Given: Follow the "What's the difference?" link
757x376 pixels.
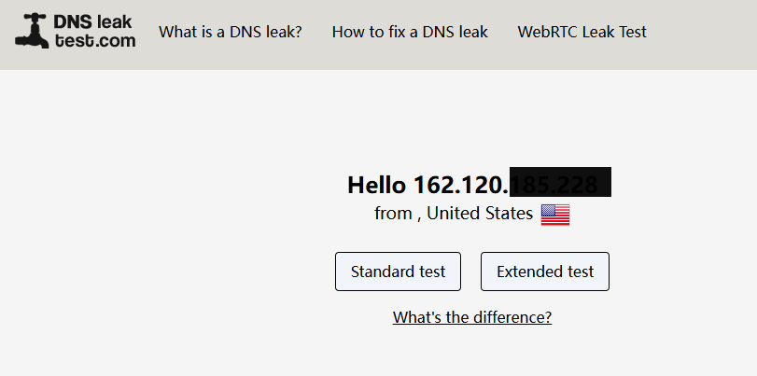Looking at the screenshot, I should click(472, 317).
